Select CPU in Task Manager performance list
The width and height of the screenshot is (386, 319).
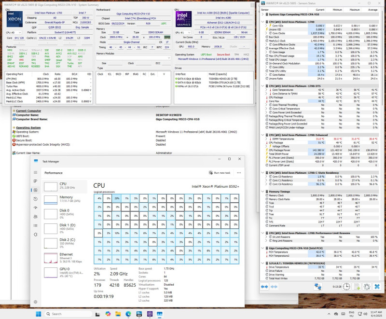pos(65,186)
